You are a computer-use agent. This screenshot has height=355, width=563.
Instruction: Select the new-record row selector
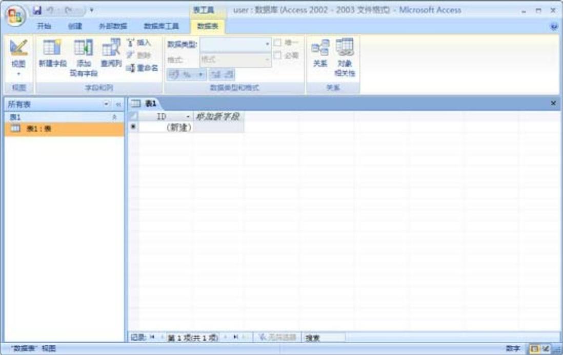click(x=133, y=127)
